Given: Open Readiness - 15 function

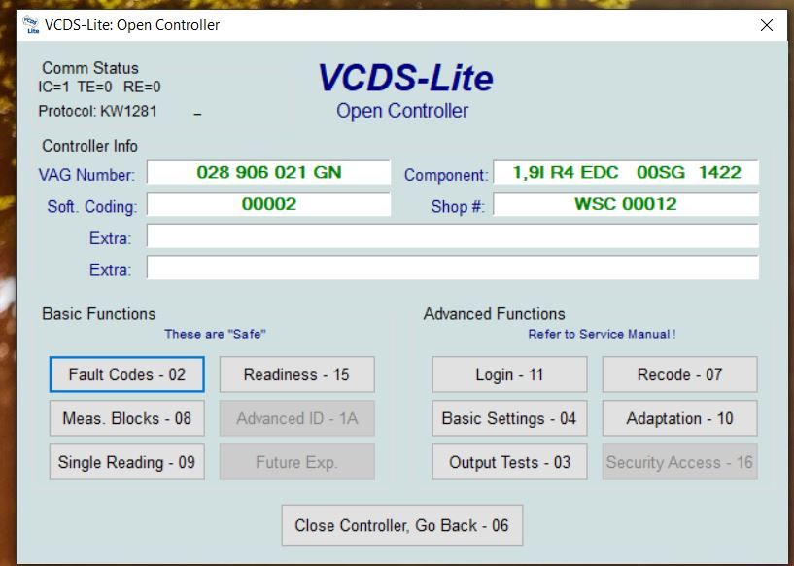Looking at the screenshot, I should click(296, 374).
